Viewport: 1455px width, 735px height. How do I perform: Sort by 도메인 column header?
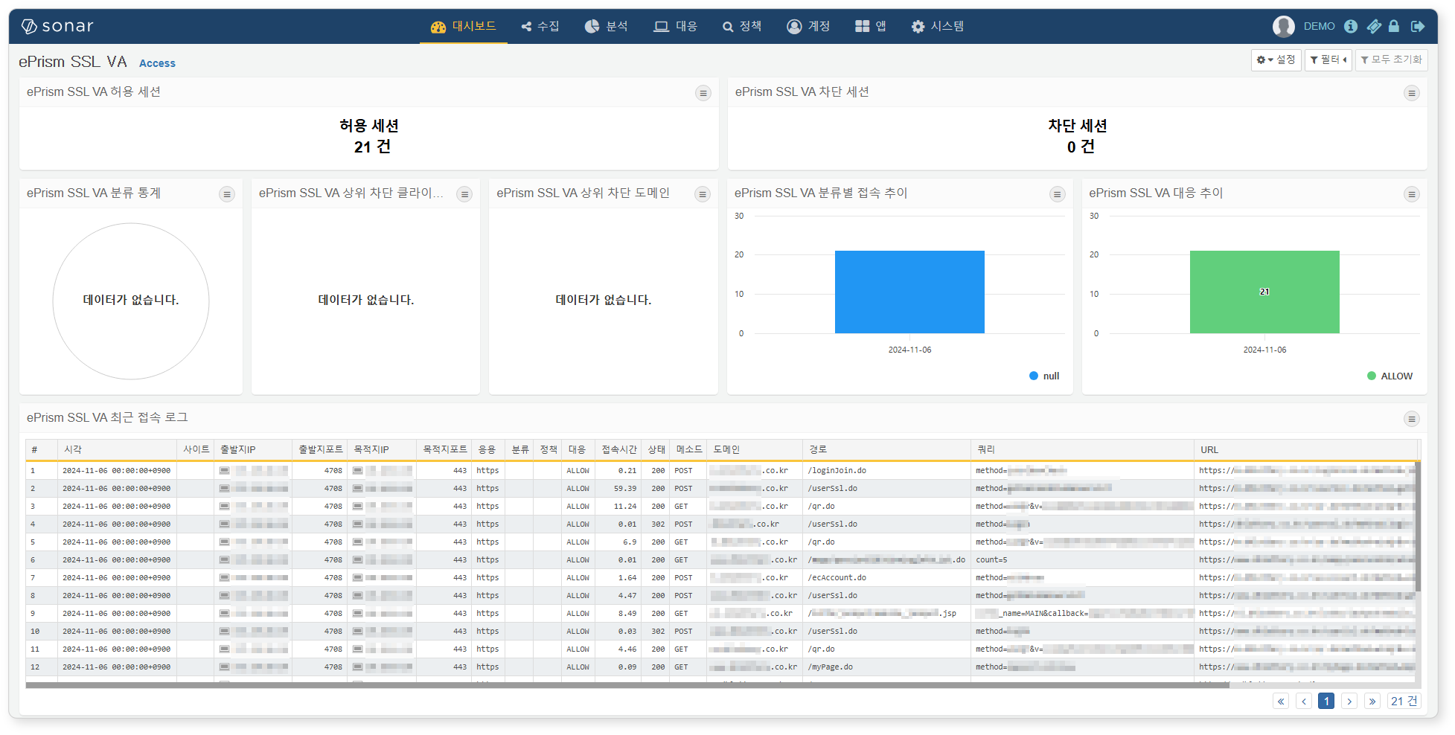pyautogui.click(x=755, y=449)
